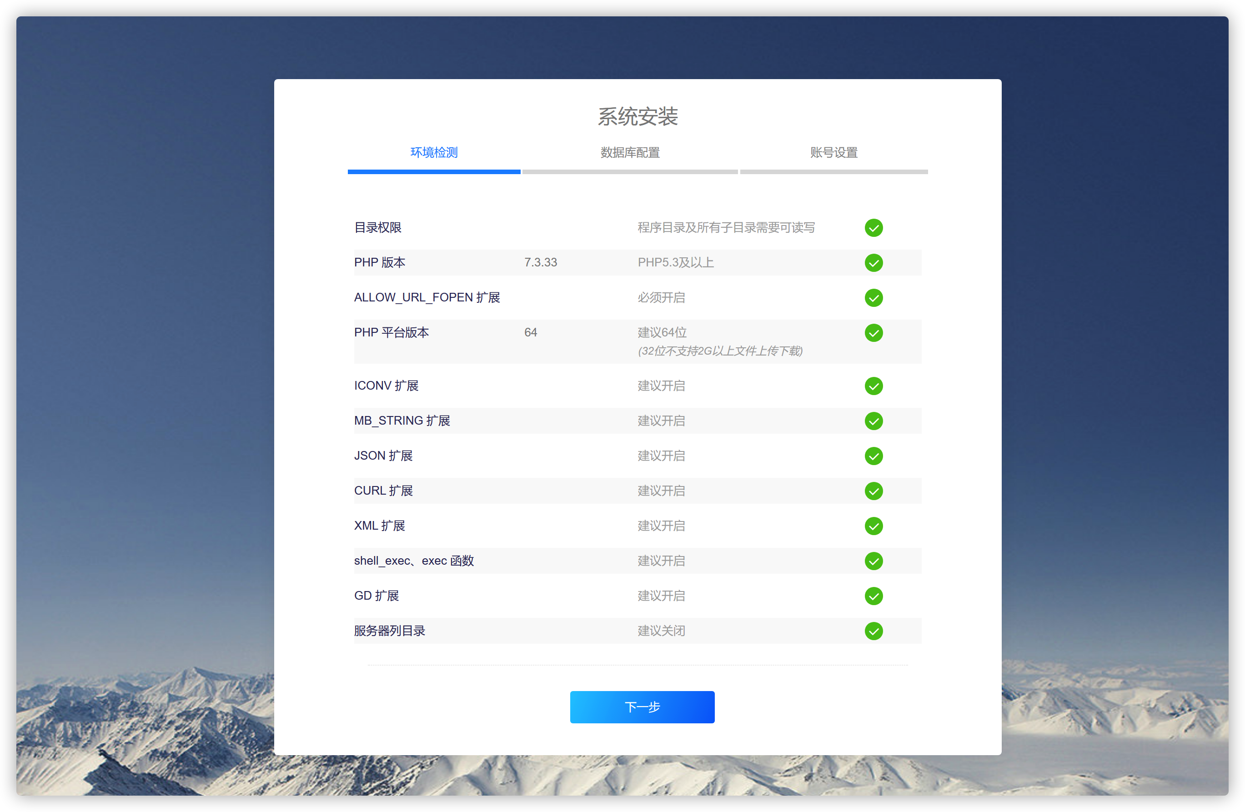This screenshot has width=1245, height=812.
Task: Click green check for JSON 扩展
Action: pyautogui.click(x=873, y=456)
